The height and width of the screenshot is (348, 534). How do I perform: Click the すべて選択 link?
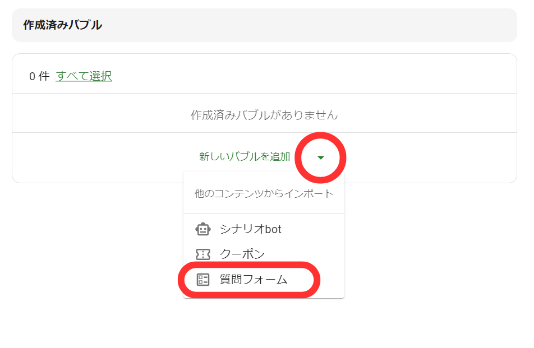(83, 76)
